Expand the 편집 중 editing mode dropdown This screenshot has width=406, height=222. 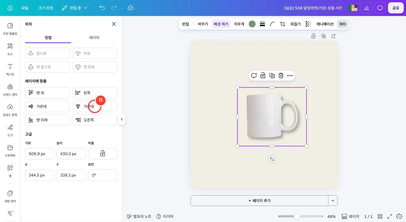pos(75,8)
